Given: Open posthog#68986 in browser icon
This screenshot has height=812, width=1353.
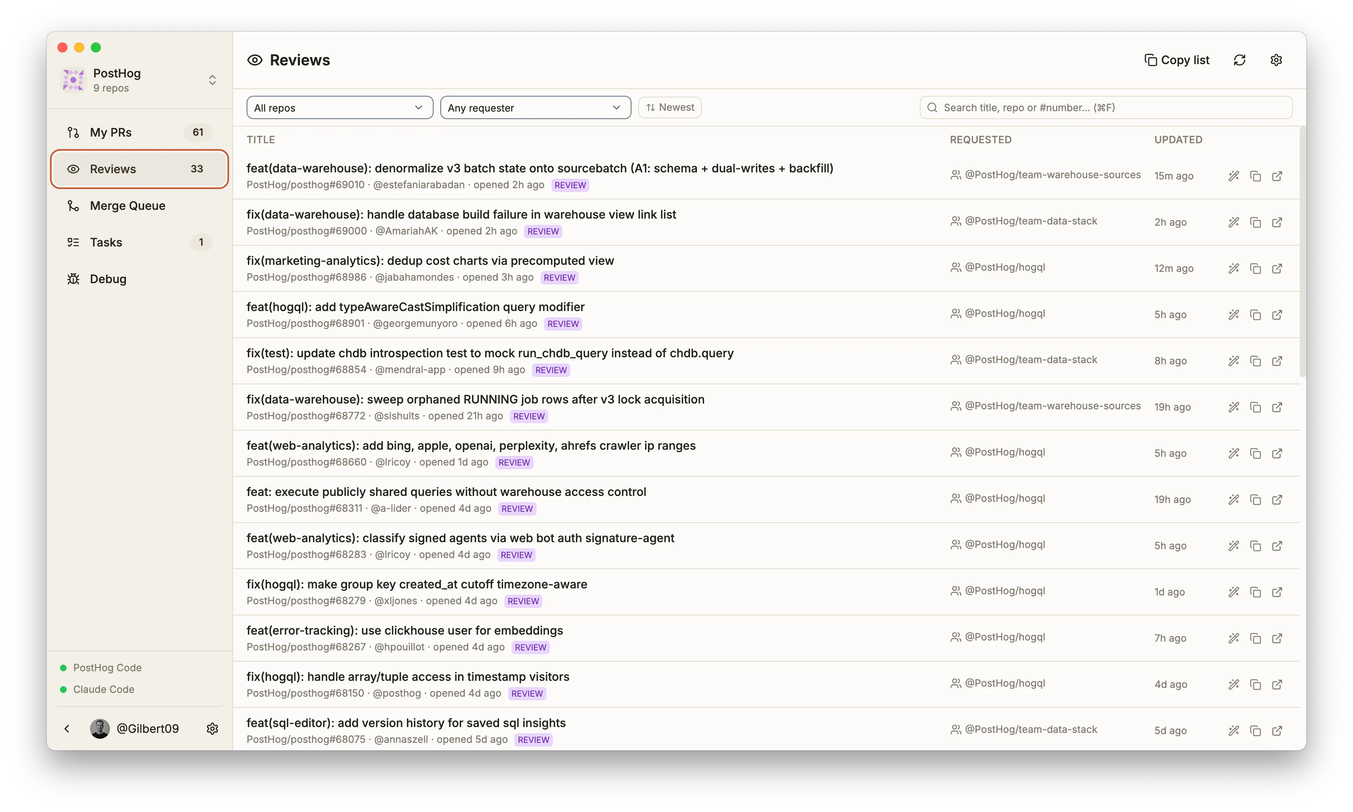Looking at the screenshot, I should click(1277, 269).
